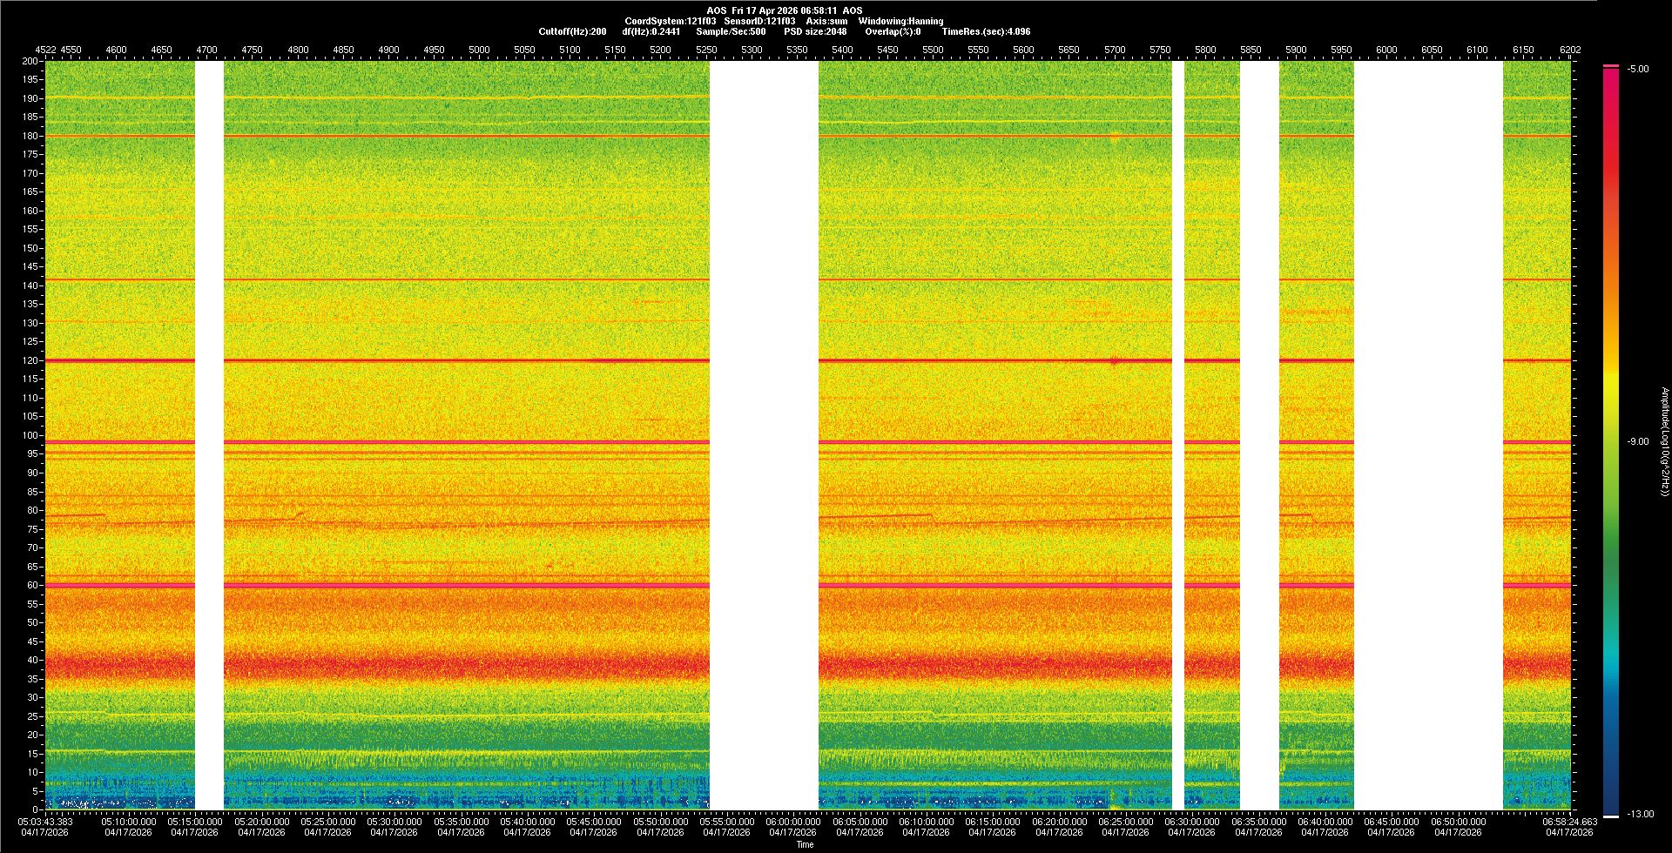
Task: Click the PSD size:2048 header parameter
Action: [x=815, y=31]
